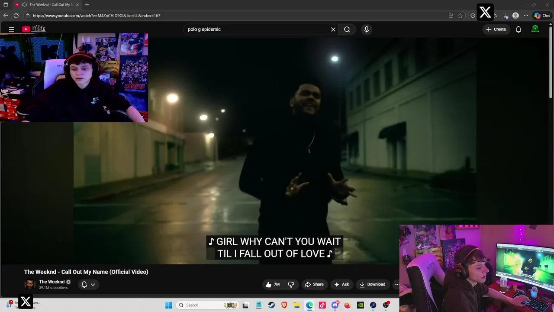The width and height of the screenshot is (554, 312).
Task: Open the browser downloads icon
Action: 506,16
